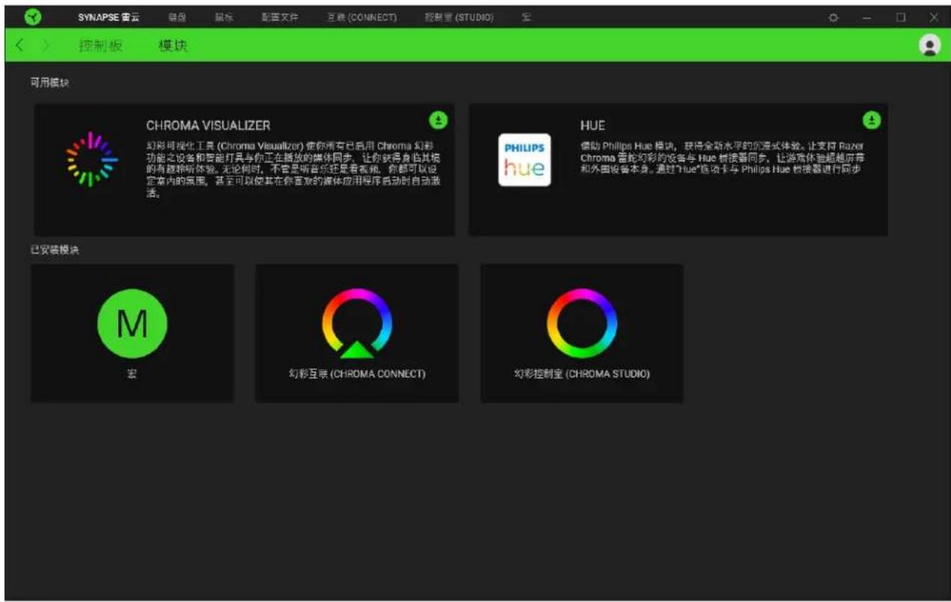Switch to the 鼠标 tab
Image resolution: width=951 pixels, height=602 pixels.
224,17
